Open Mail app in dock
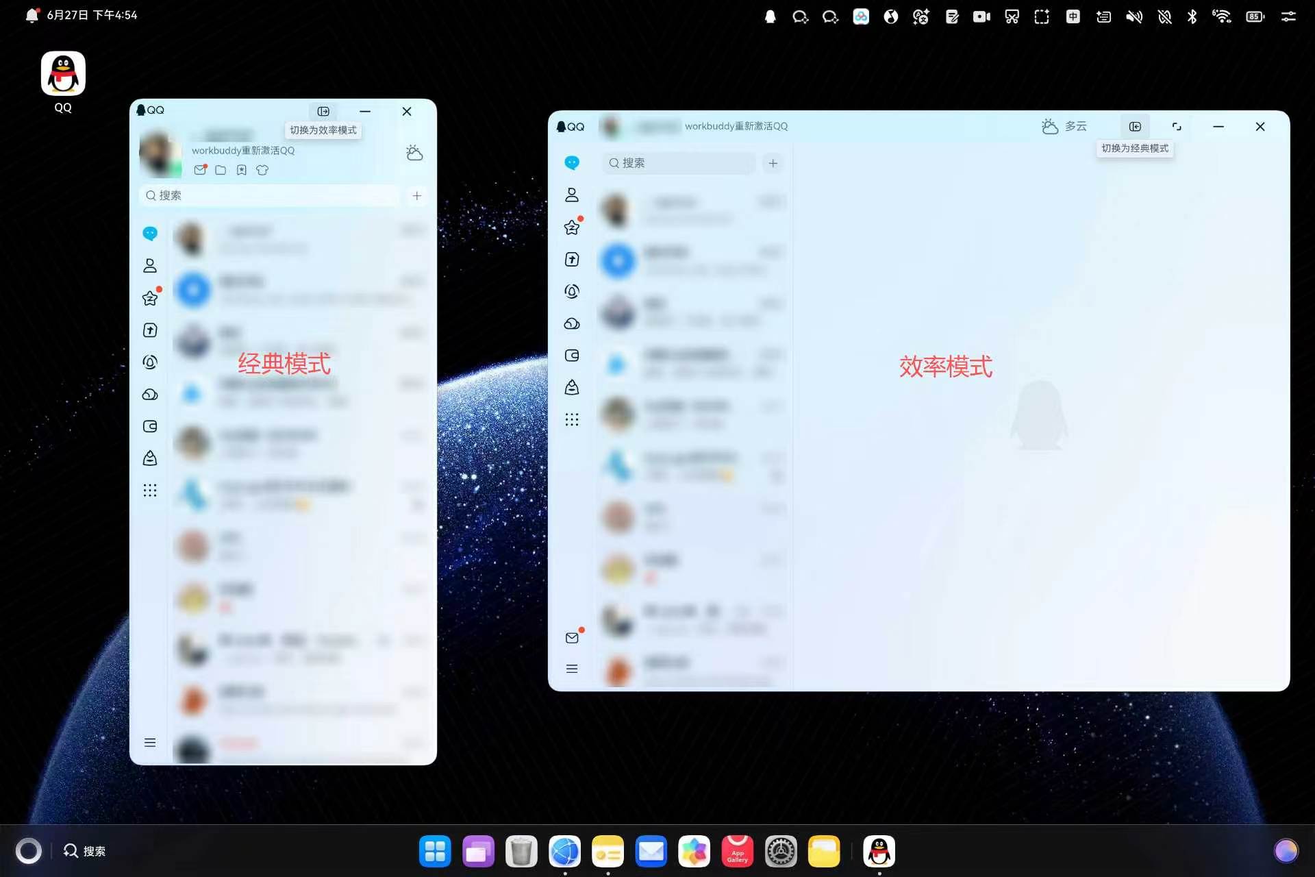1315x877 pixels. click(651, 852)
